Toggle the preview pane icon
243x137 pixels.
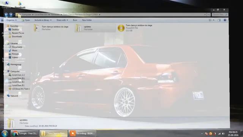coord(219,20)
